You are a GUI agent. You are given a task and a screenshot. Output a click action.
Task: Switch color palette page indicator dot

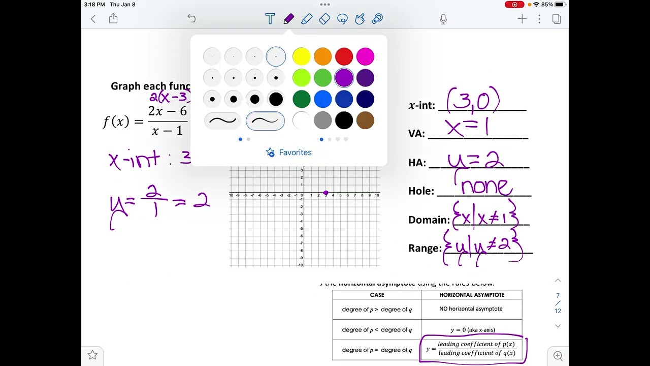tap(330, 139)
